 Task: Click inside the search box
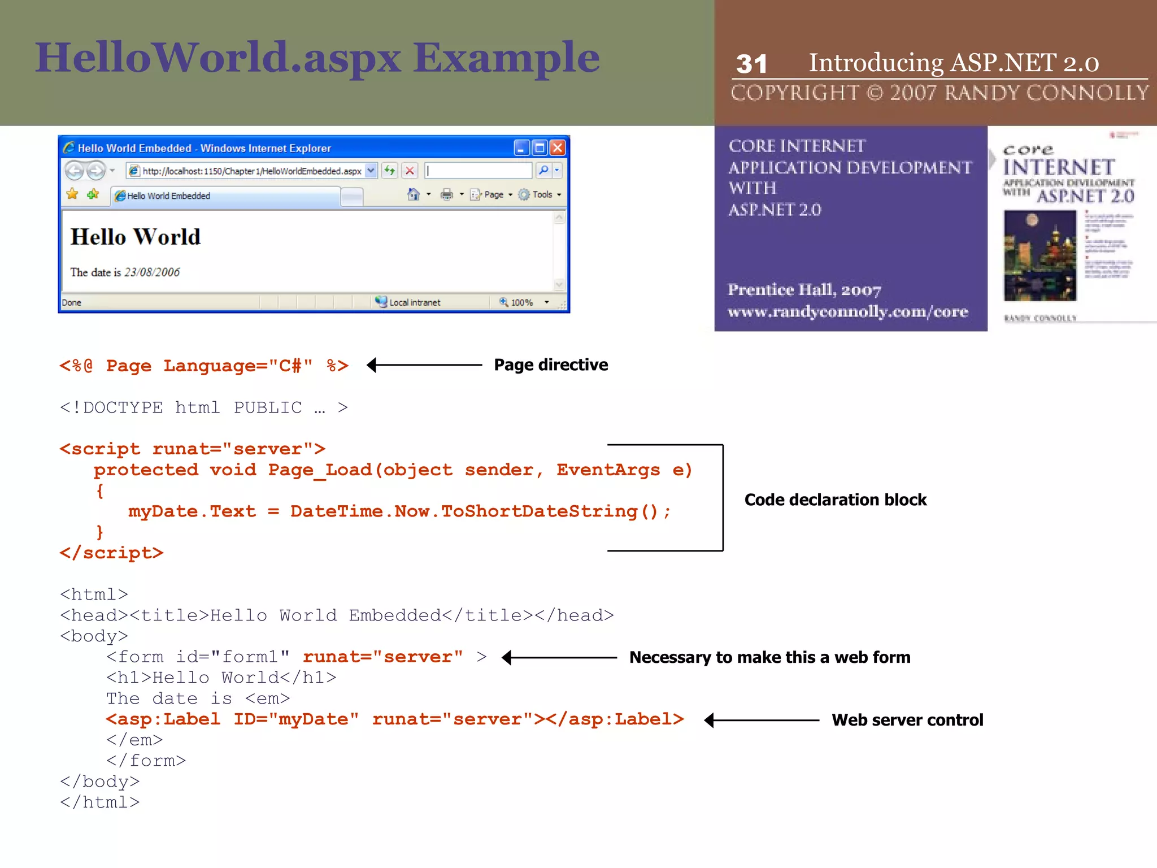click(x=478, y=170)
